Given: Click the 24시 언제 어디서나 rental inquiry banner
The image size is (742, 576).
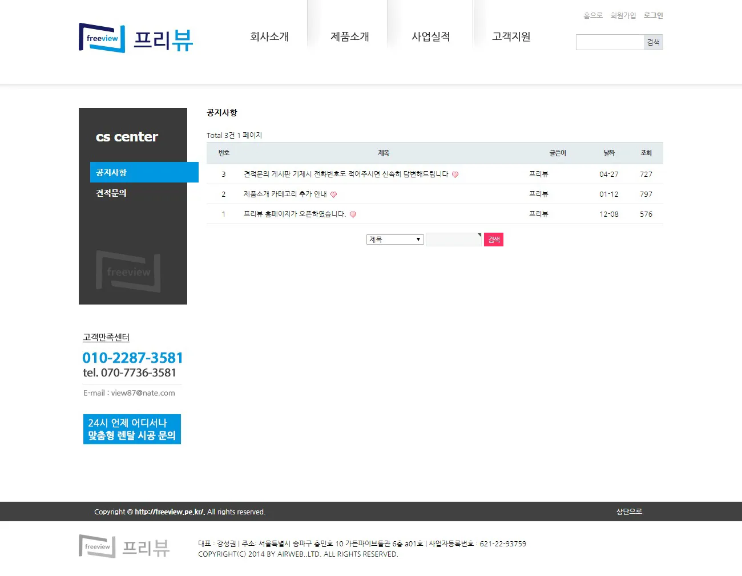Looking at the screenshot, I should 132,429.
